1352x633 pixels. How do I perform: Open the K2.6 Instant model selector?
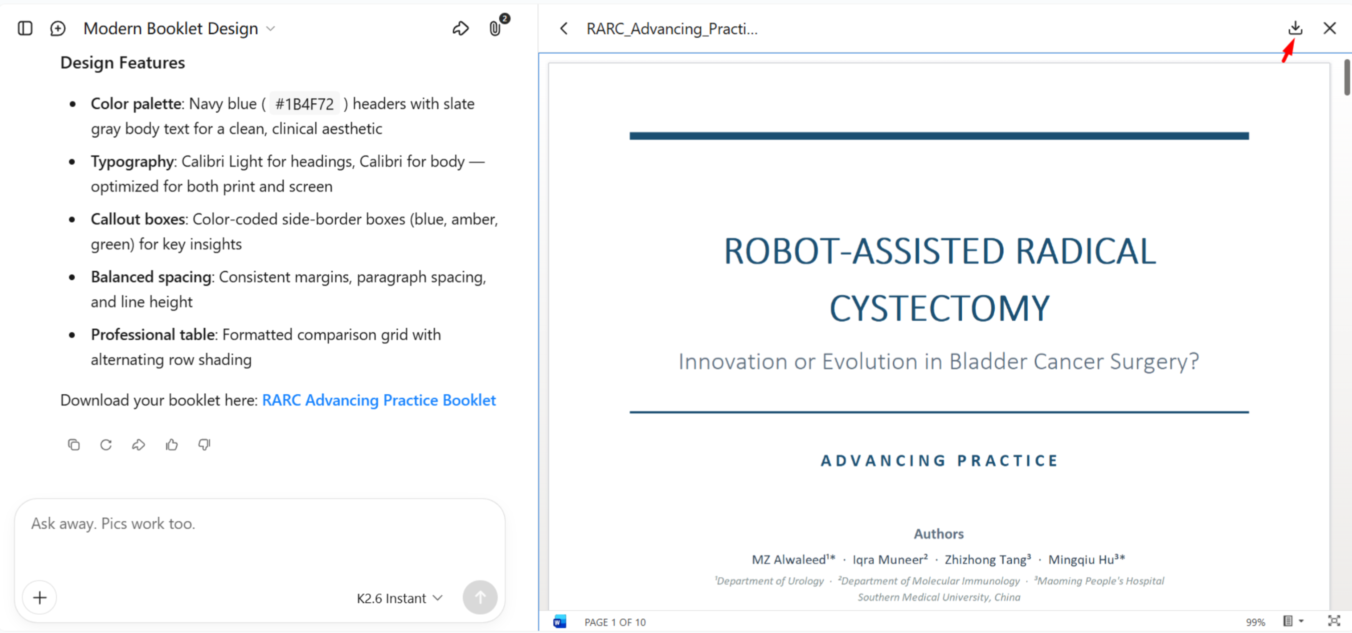pyautogui.click(x=400, y=598)
